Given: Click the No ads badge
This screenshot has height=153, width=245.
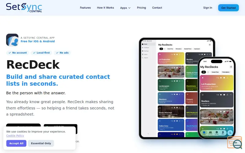Looking at the screenshot, I should 62,53.
